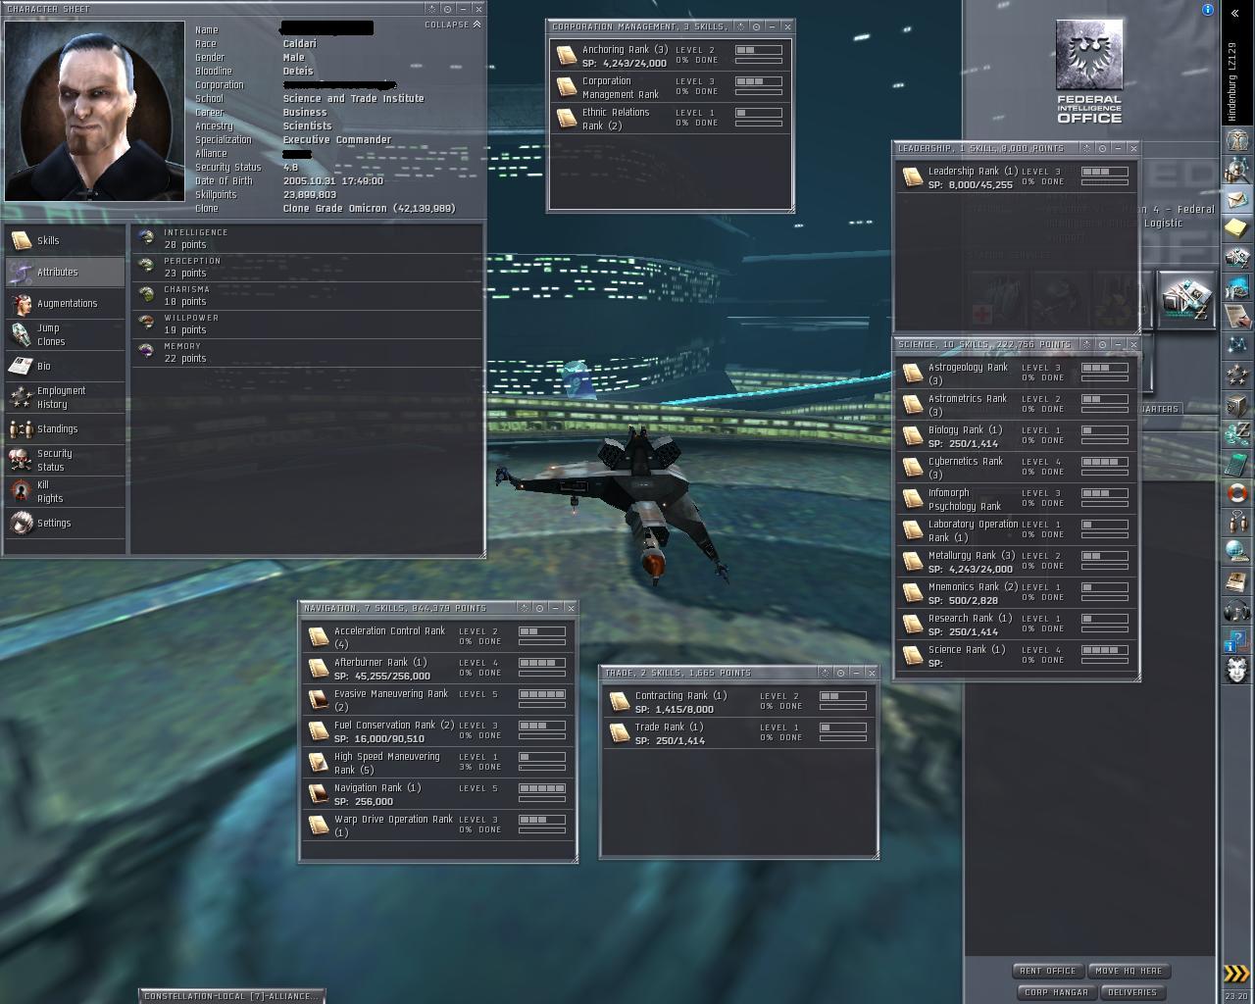Open the station service icon beside the Leadership window
The image size is (1255, 1004).
1185,299
